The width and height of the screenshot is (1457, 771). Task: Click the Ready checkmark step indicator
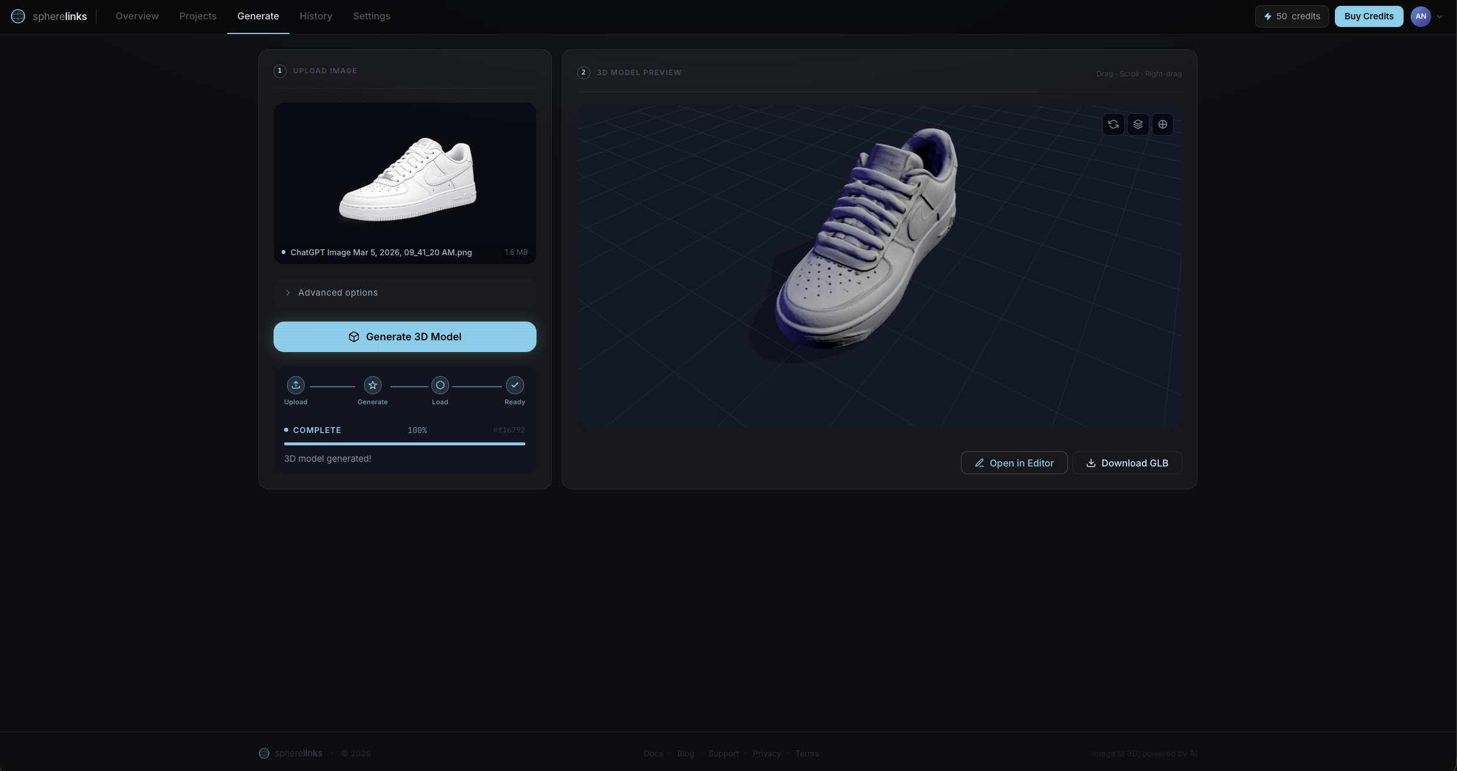click(x=514, y=385)
